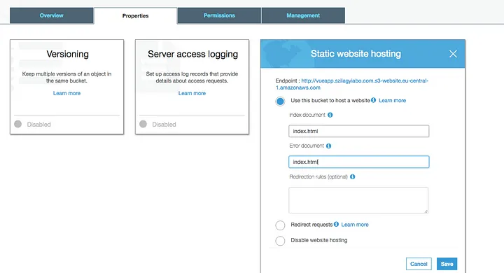Screen dimensions: 504x273
Task: Show info for Use this bucket to host
Action: (374, 100)
